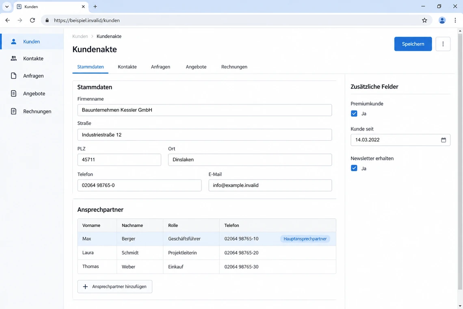This screenshot has height=309, width=463.
Task: Click the Rechnungen sidebar icon
Action: pyautogui.click(x=13, y=111)
